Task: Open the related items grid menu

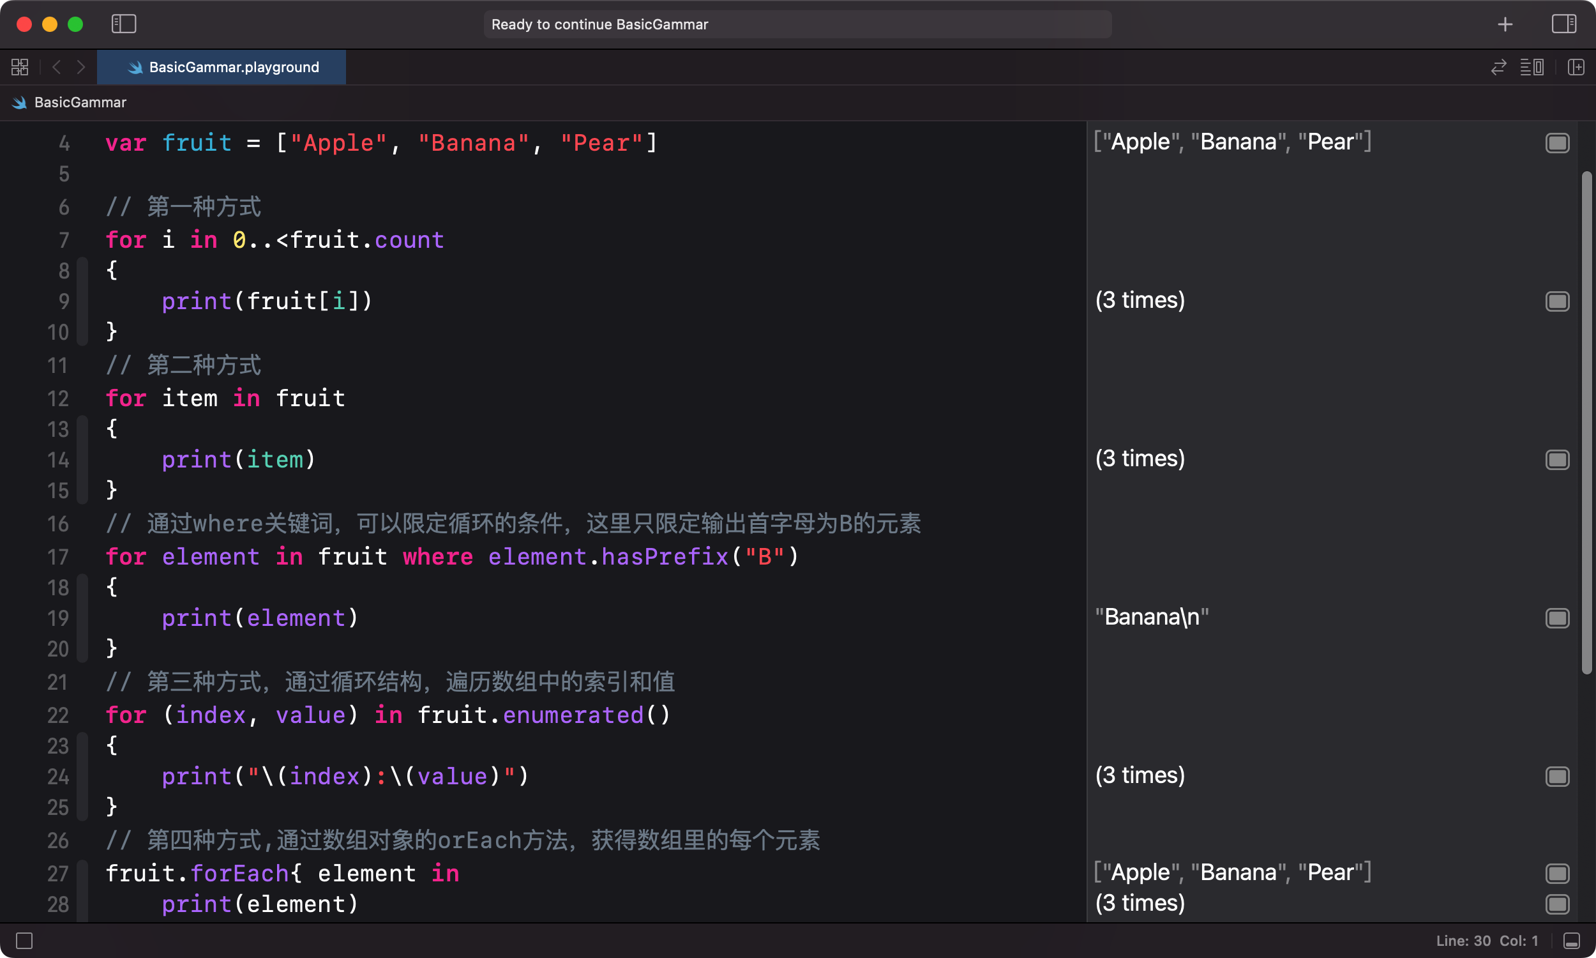Action: [20, 66]
